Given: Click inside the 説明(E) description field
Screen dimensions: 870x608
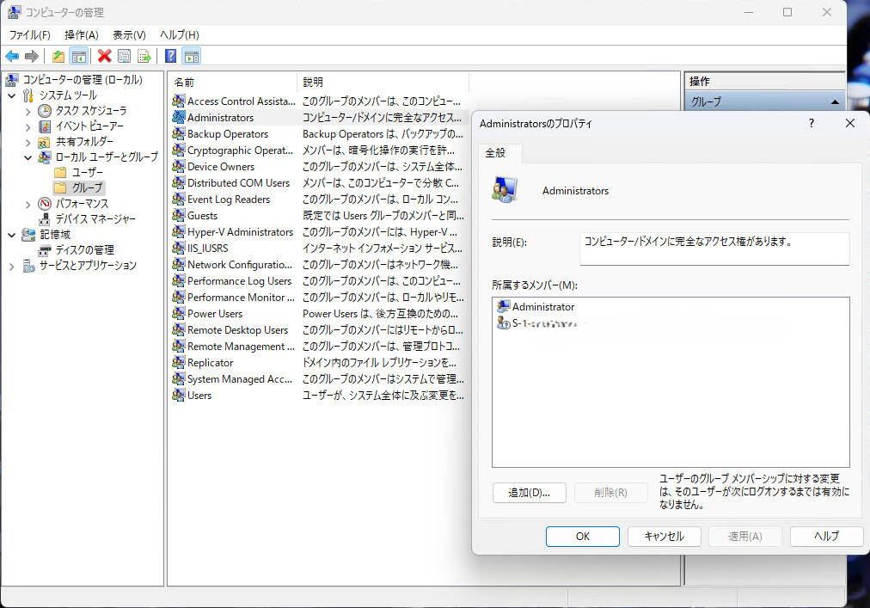Looking at the screenshot, I should click(714, 248).
